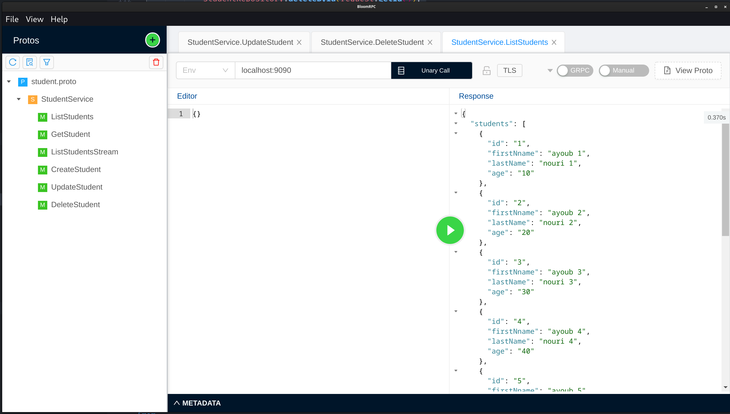The image size is (730, 414).
Task: Toggle the Manual switch
Action: click(x=623, y=71)
